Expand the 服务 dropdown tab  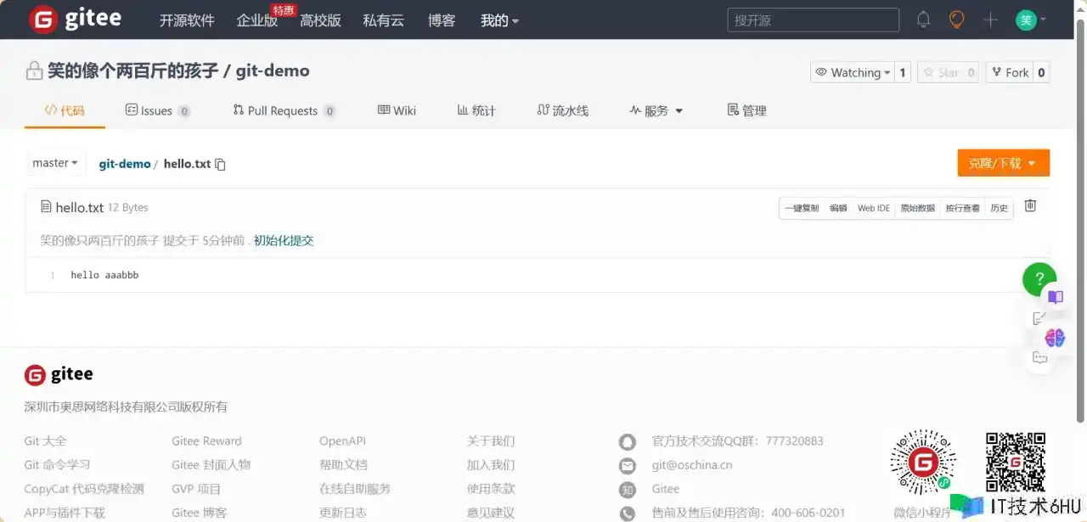656,110
